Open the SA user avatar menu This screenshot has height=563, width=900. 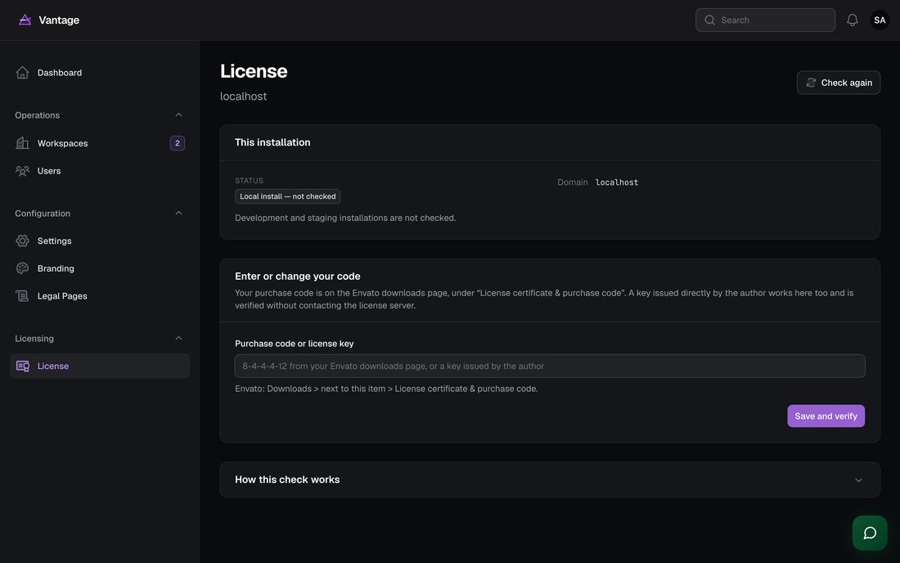[880, 20]
